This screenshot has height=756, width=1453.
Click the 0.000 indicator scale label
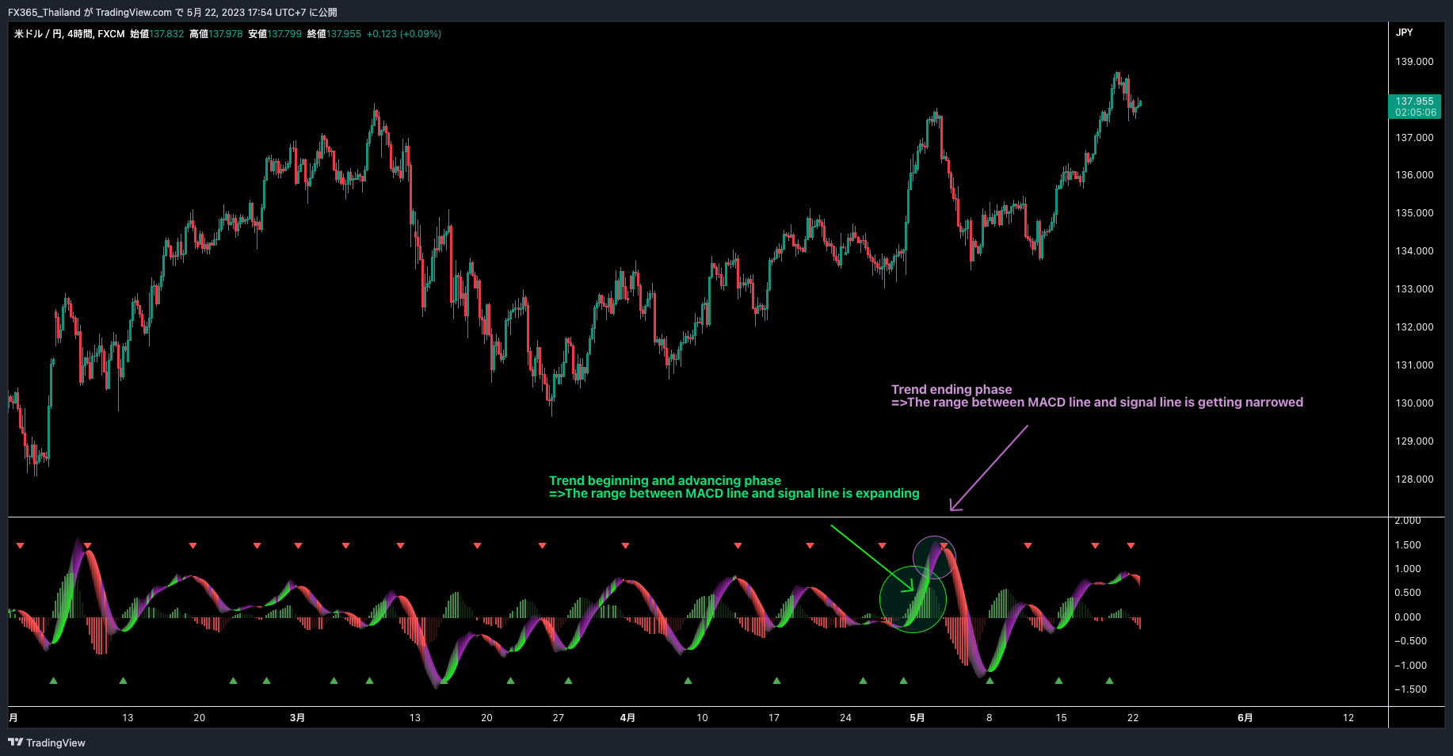(x=1408, y=617)
